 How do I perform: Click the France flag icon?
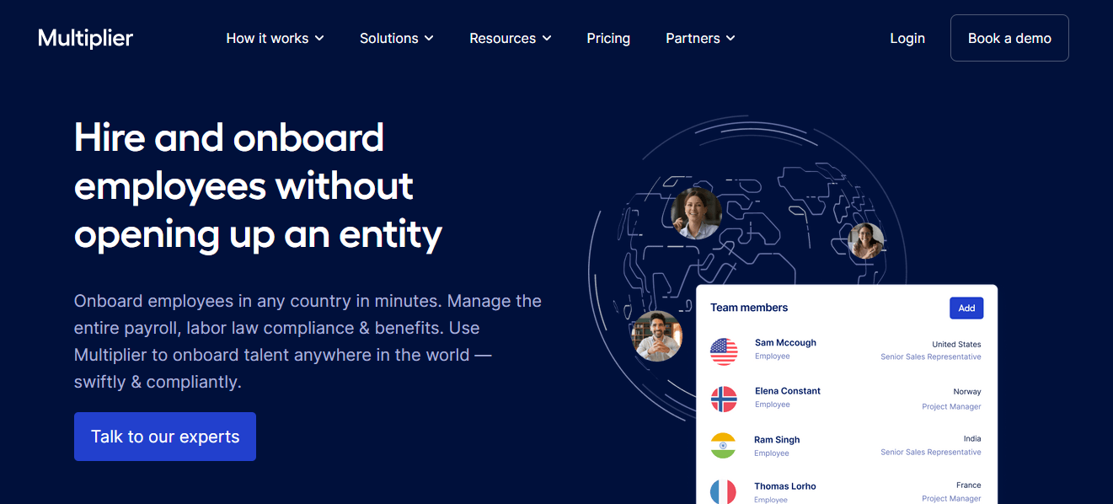point(724,493)
